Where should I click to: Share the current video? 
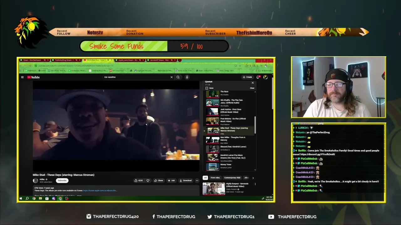click(159, 180)
